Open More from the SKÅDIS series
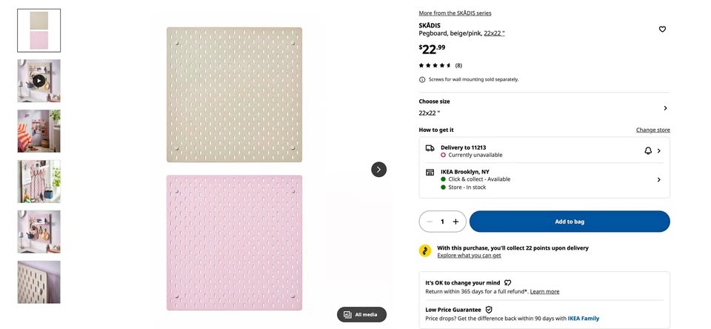This screenshot has width=711, height=329. click(455, 13)
